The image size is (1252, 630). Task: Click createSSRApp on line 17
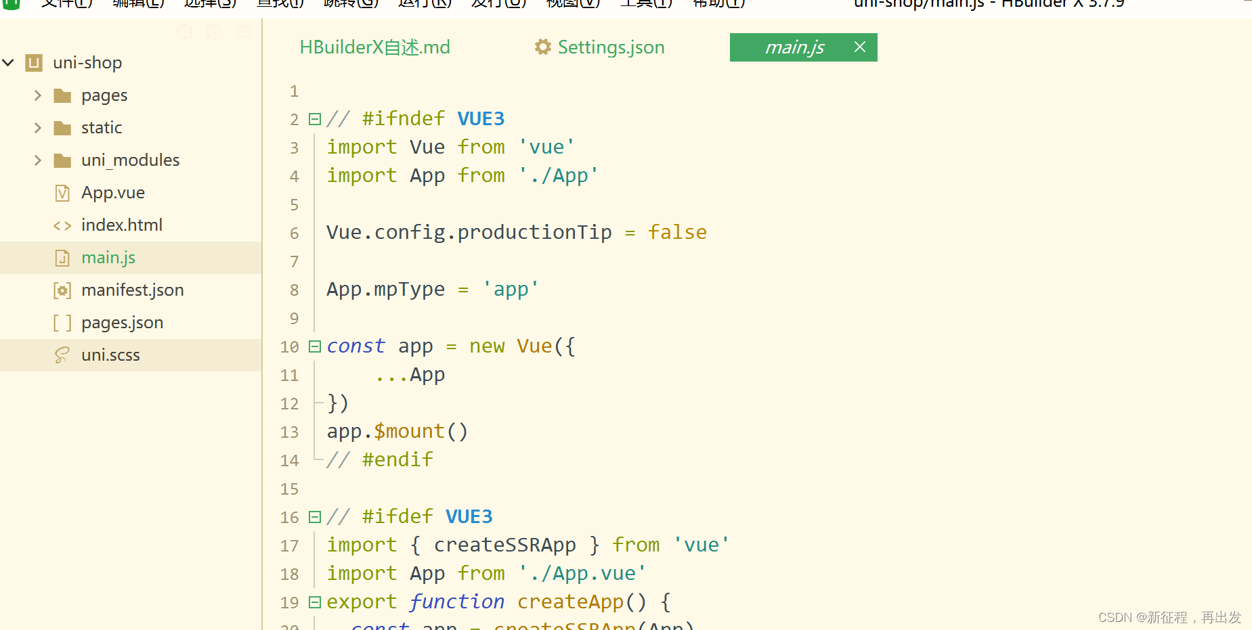(505, 545)
